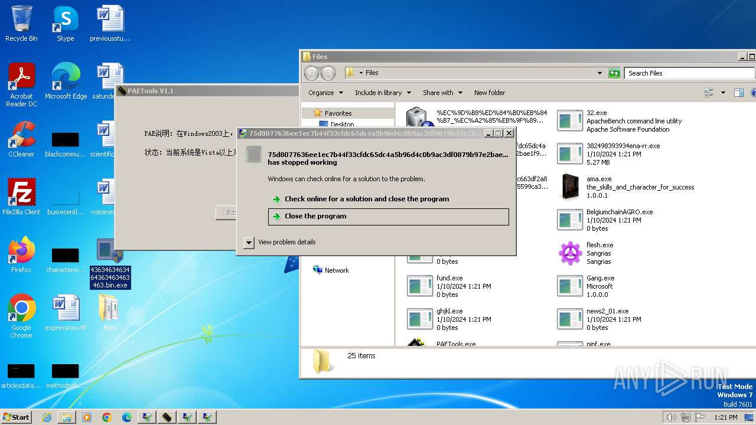Viewport: 756px width, 425px height.
Task: Refresh the Files folder view
Action: tap(614, 73)
